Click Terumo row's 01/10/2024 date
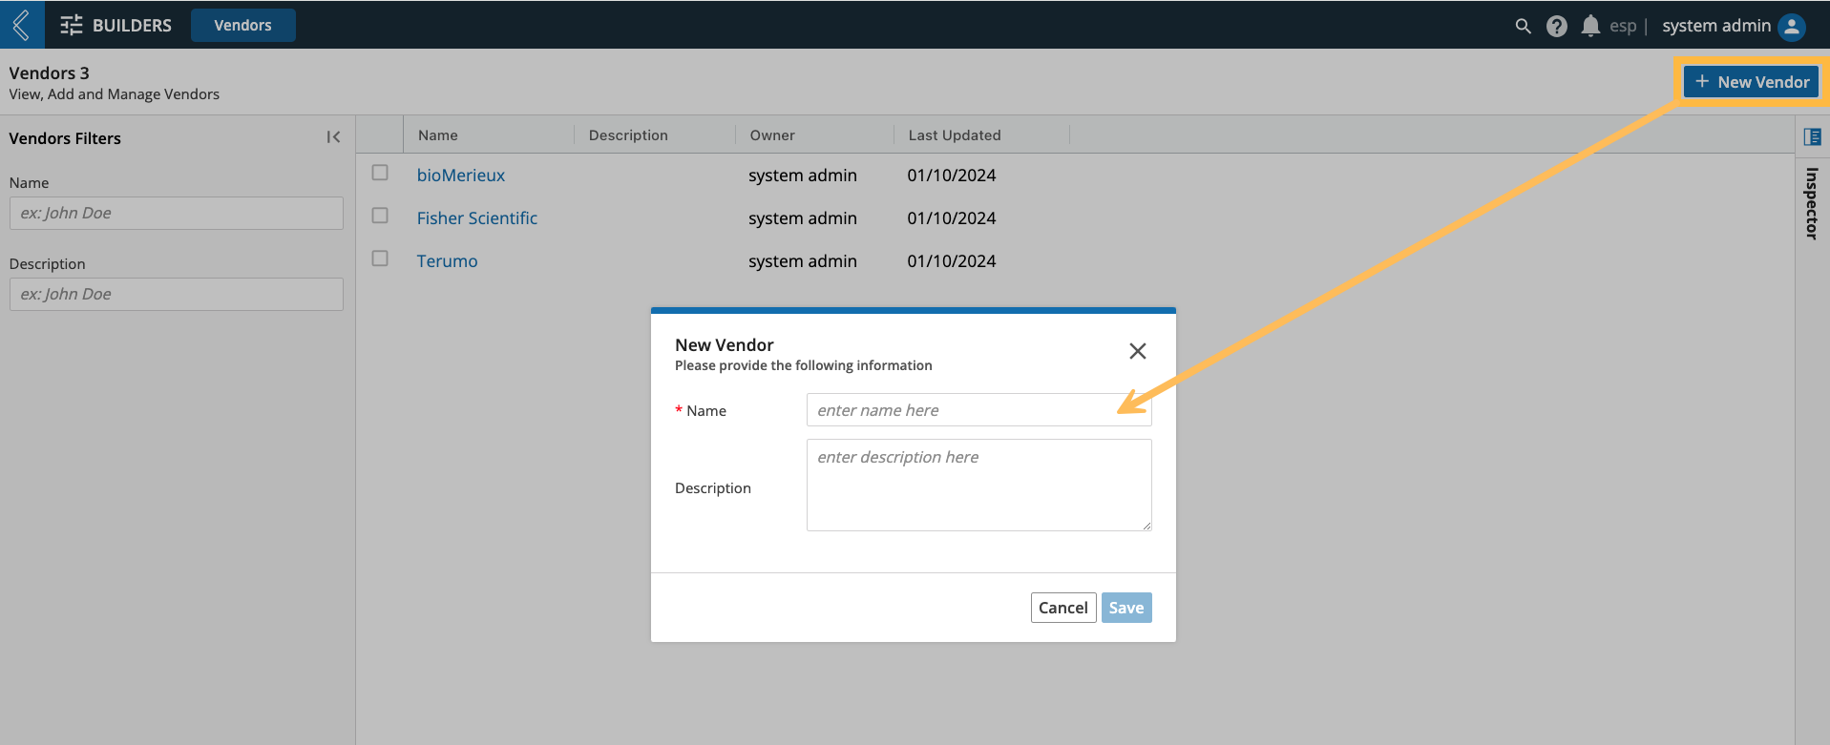The image size is (1830, 745). (952, 261)
